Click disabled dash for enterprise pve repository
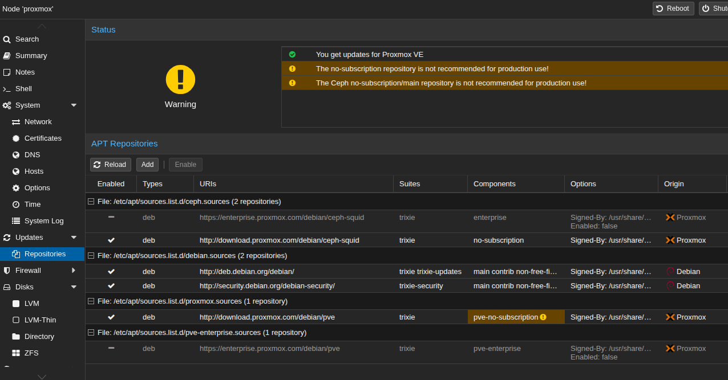The height and width of the screenshot is (380, 728). pyautogui.click(x=111, y=348)
